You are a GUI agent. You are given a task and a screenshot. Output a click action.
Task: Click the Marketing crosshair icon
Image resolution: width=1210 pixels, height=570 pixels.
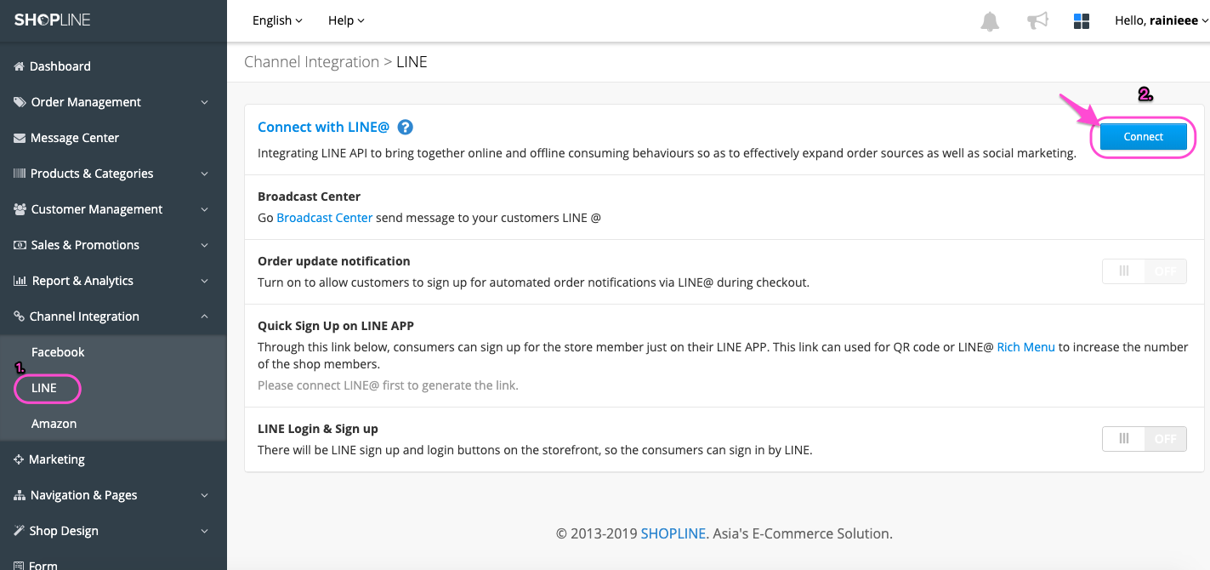[19, 459]
